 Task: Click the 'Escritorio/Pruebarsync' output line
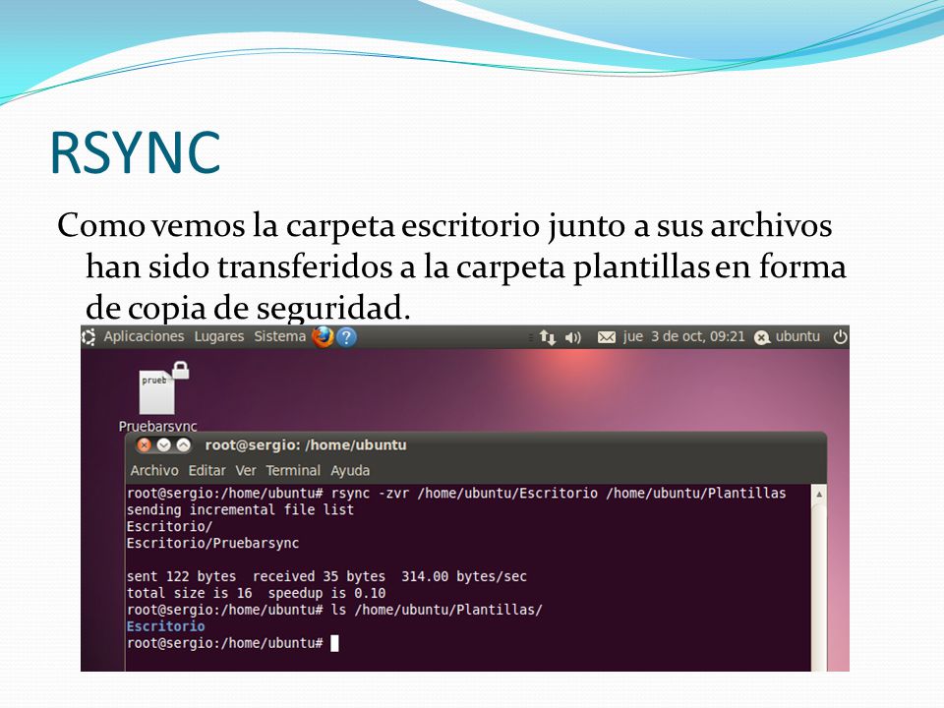point(212,543)
